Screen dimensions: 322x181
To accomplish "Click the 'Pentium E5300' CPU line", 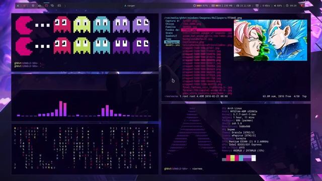I will pyautogui.click(x=245, y=141).
